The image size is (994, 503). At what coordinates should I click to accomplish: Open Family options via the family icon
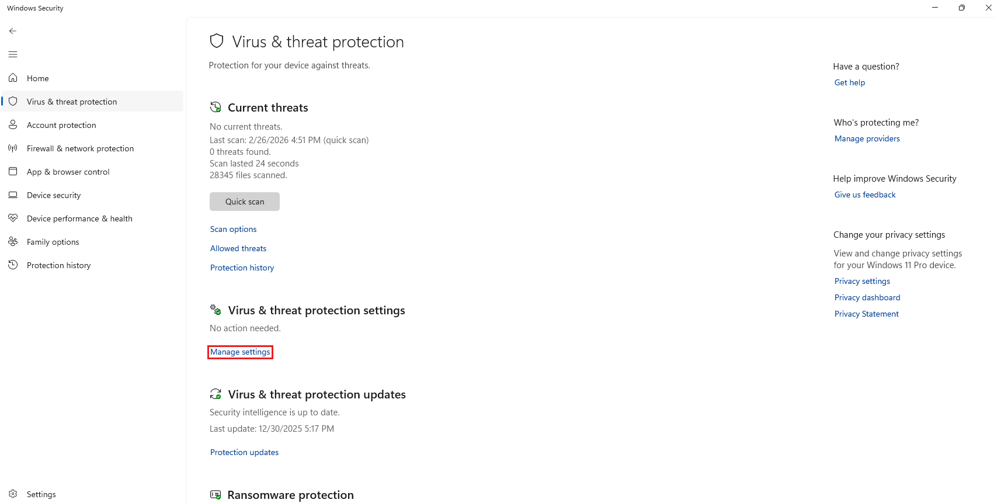click(13, 241)
